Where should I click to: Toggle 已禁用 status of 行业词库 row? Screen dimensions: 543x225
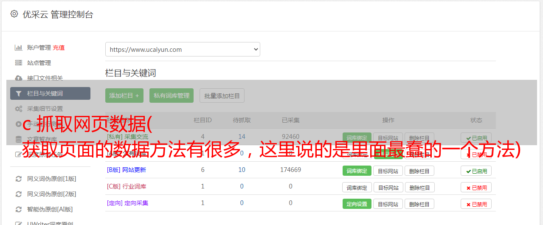point(476,187)
